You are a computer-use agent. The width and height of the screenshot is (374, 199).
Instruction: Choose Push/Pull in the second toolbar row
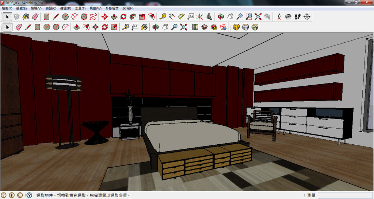(x=77, y=27)
